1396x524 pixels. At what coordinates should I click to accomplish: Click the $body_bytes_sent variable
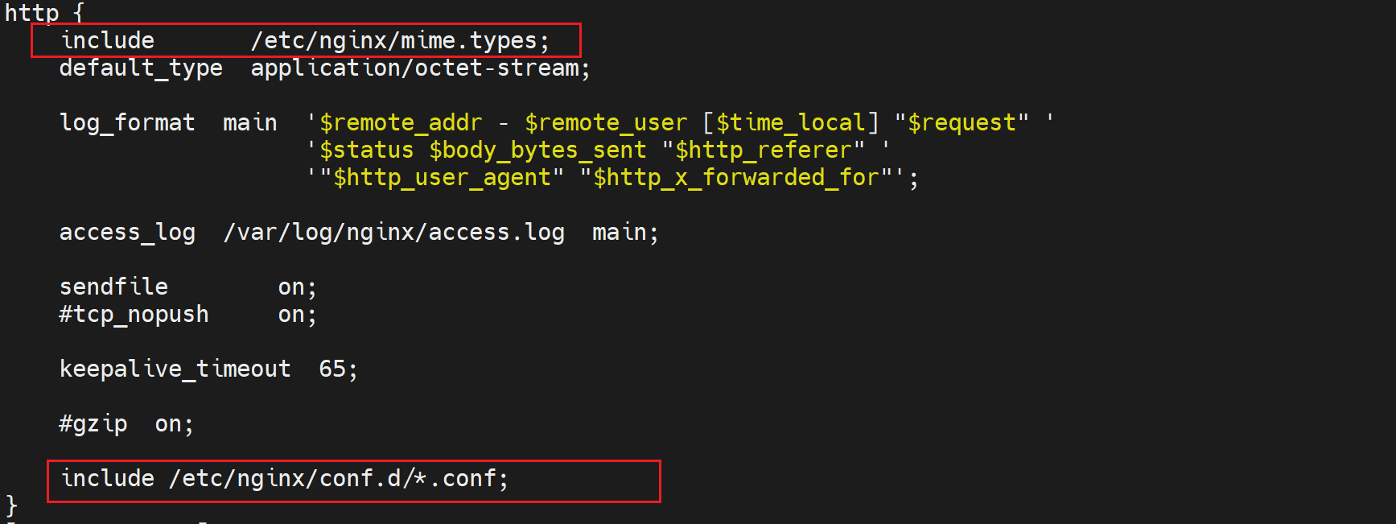[537, 151]
